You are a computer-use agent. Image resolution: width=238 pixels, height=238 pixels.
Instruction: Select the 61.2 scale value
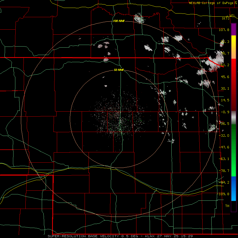pyautogui.click(x=225, y=65)
